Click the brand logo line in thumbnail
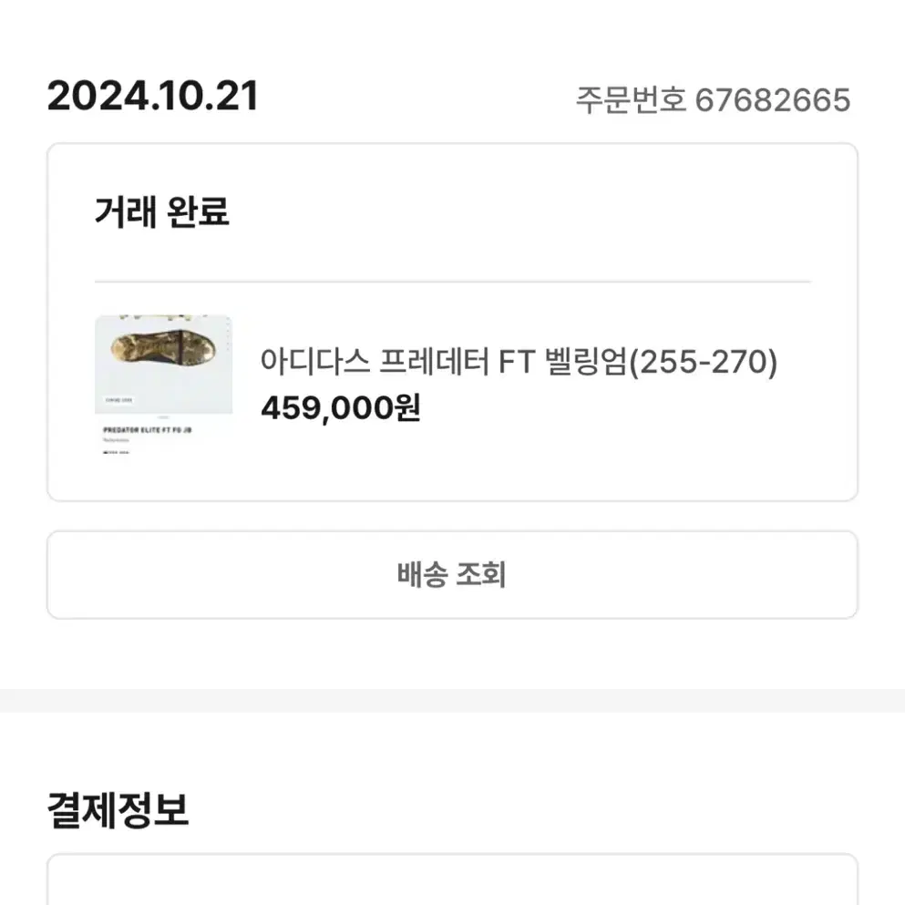Viewport: 905px width, 905px height. pos(116,452)
